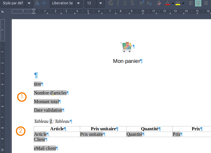
Task: Click the 'Tableau 1: Tableau' caption
Action: (x=52, y=121)
